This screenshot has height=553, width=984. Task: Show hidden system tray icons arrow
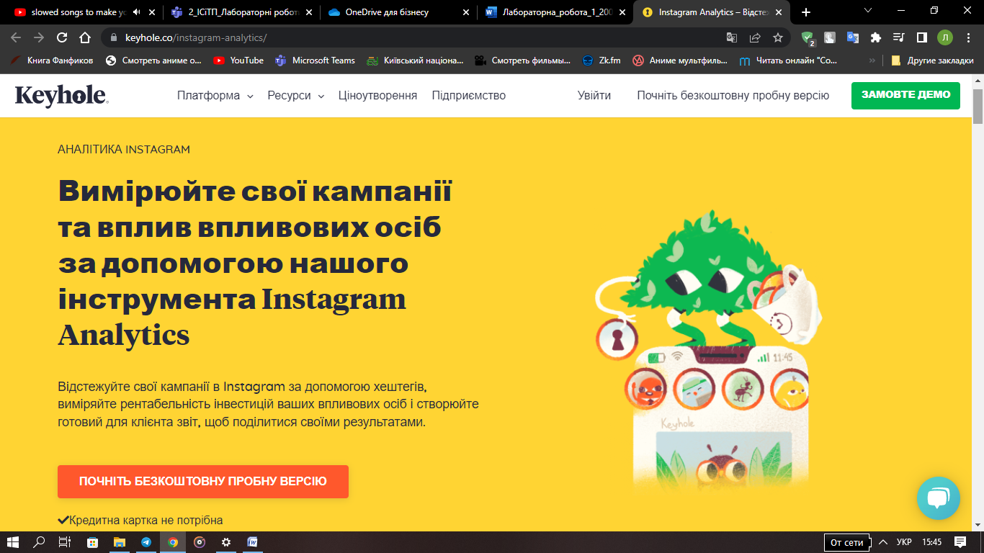pyautogui.click(x=882, y=542)
